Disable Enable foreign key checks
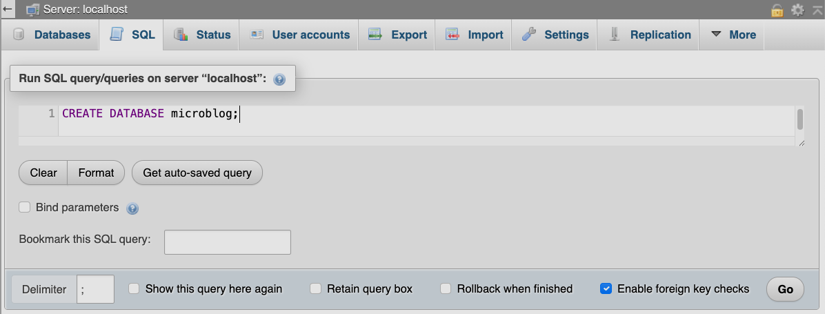Screen dimensions: 825x314 coord(606,288)
